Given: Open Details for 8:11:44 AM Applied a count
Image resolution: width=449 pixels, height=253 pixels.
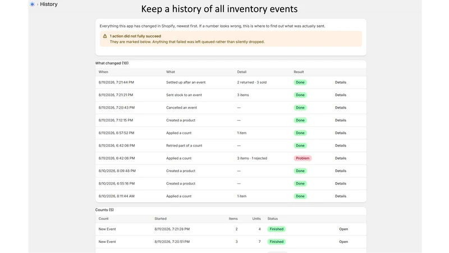Looking at the screenshot, I should (341, 196).
